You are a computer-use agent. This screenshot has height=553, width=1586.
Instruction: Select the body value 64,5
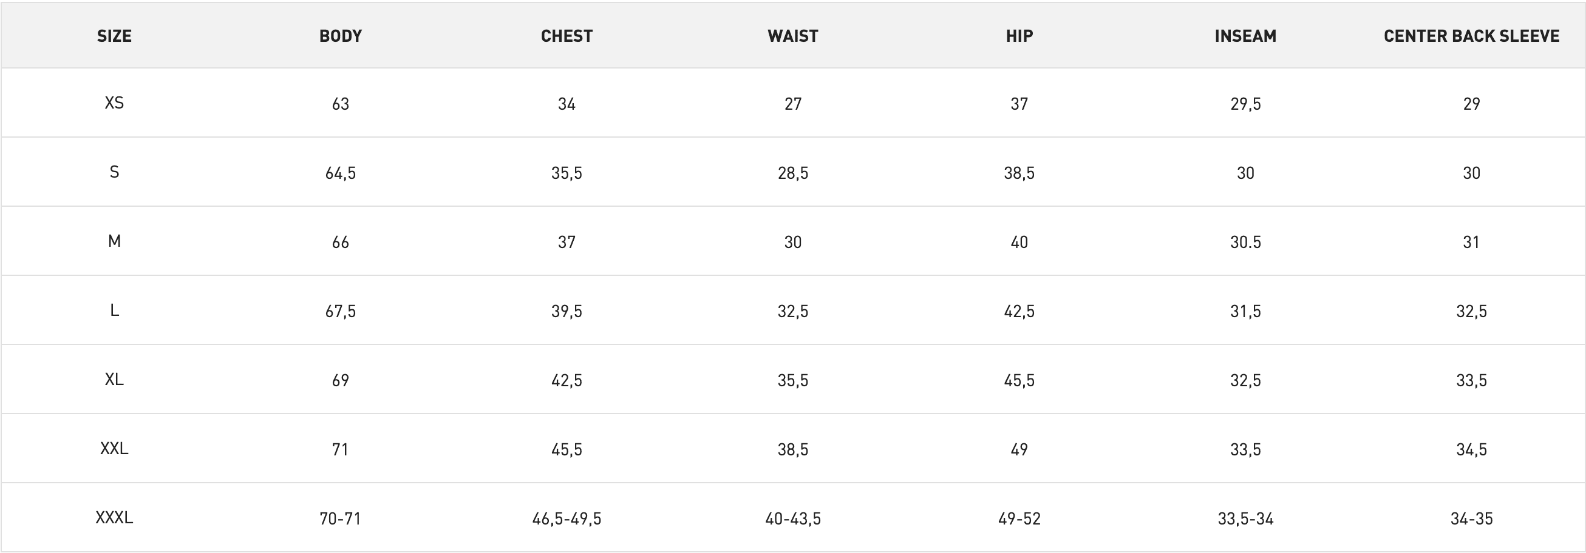coord(341,173)
